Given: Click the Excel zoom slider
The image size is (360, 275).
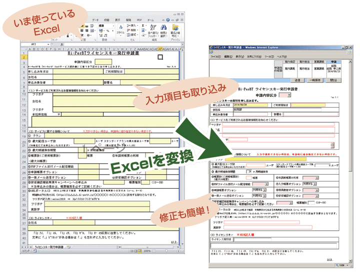Looking at the screenshot, I should (x=166, y=251).
